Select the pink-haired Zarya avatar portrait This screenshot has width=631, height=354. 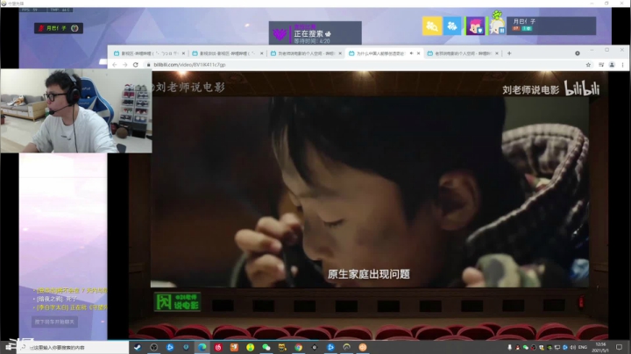coord(475,26)
